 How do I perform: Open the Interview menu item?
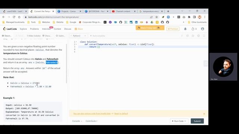[46, 29]
